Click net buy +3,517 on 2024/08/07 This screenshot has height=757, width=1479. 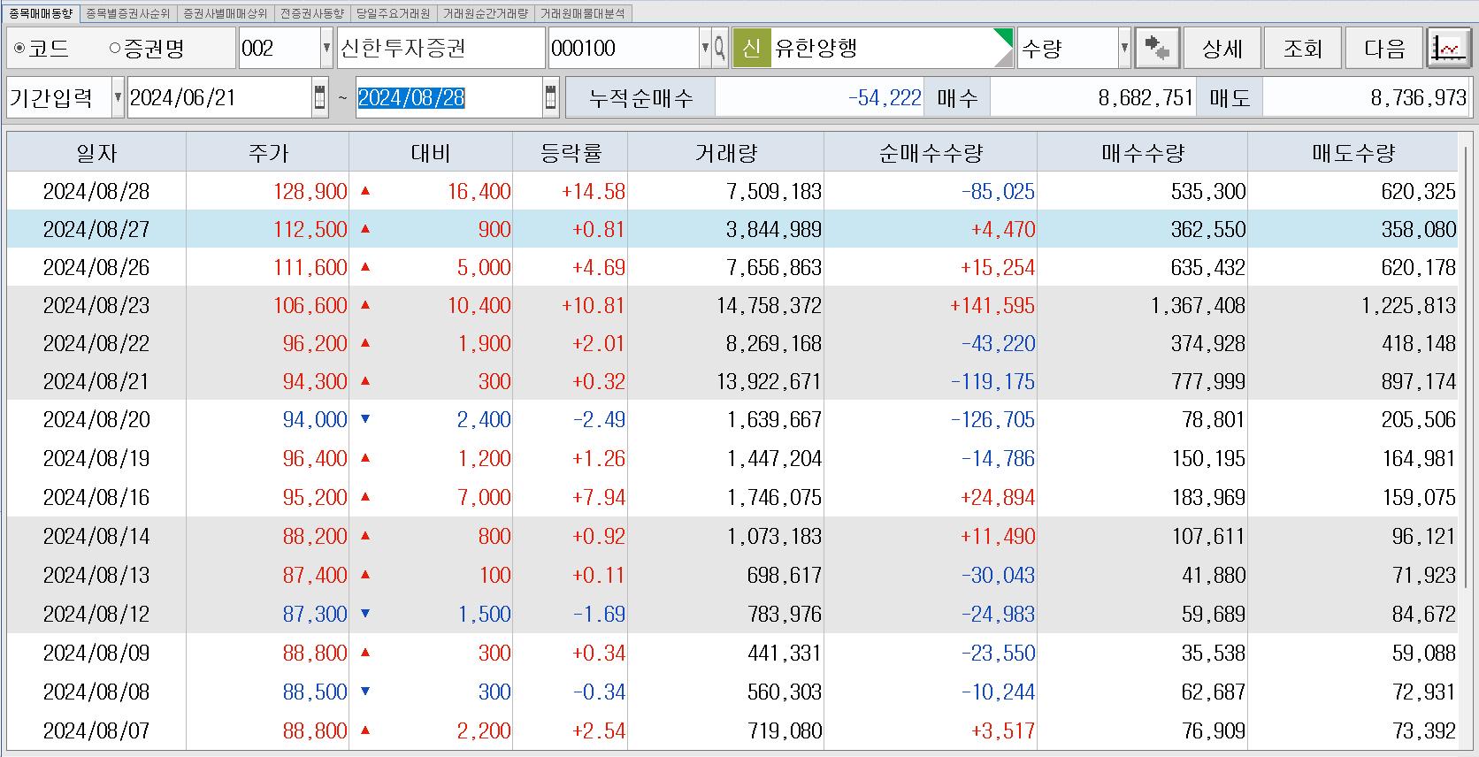pyautogui.click(x=1002, y=730)
